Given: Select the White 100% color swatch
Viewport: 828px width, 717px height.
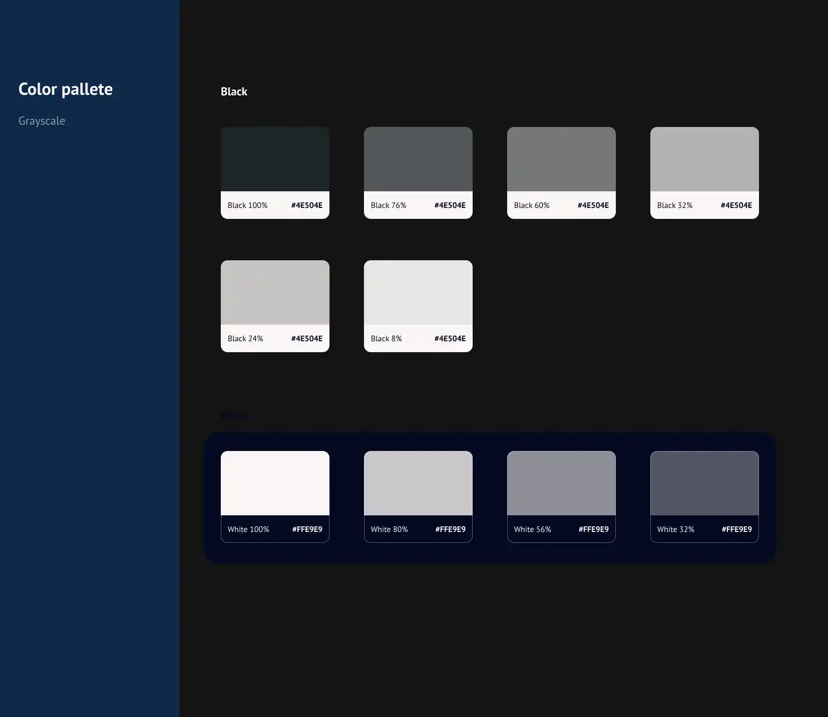Looking at the screenshot, I should coord(275,497).
